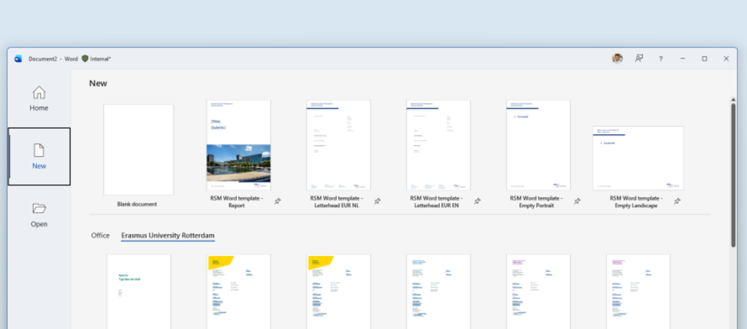Choose the Empty Landscape template thumbnail
This screenshot has width=747, height=329.
pos(638,158)
